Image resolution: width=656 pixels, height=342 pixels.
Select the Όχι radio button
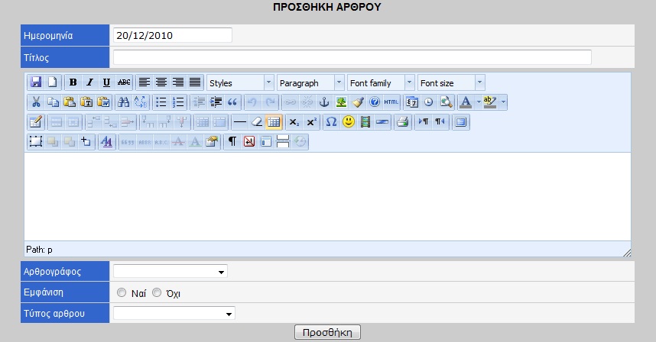(157, 292)
